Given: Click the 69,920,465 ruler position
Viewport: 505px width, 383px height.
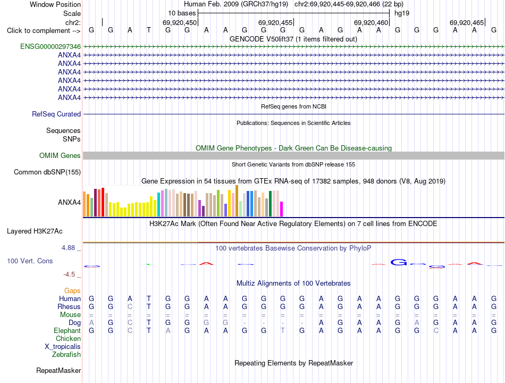Looking at the screenshot, I should click(467, 22).
